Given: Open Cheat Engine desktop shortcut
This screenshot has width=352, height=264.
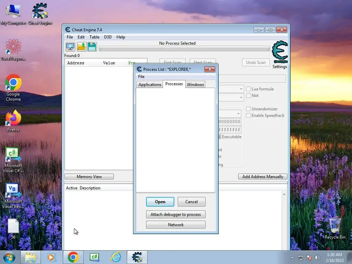Looking at the screenshot, I should click(40, 14).
